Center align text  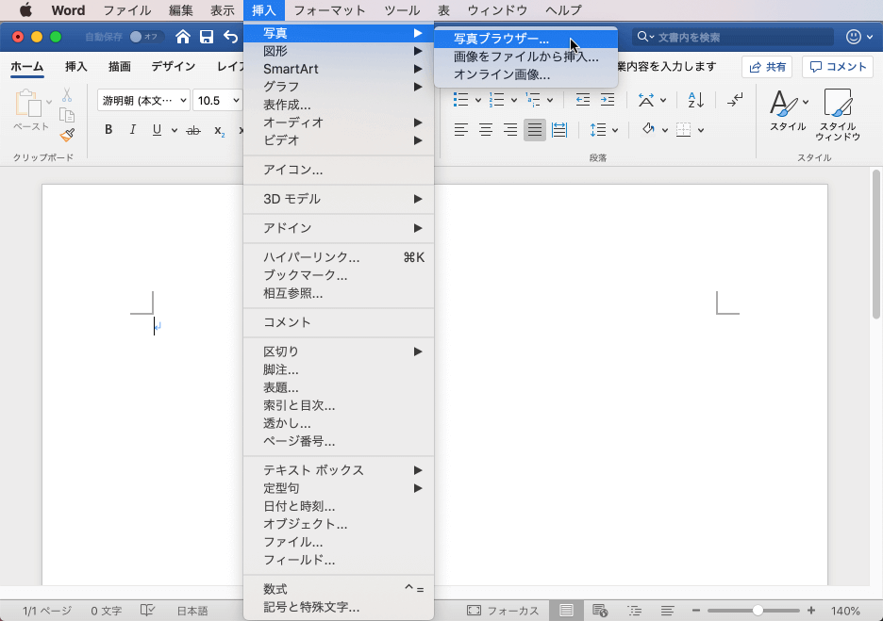pyautogui.click(x=486, y=130)
